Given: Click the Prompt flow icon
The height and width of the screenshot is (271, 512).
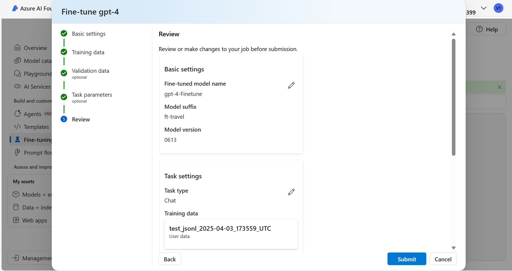Looking at the screenshot, I should (18, 152).
